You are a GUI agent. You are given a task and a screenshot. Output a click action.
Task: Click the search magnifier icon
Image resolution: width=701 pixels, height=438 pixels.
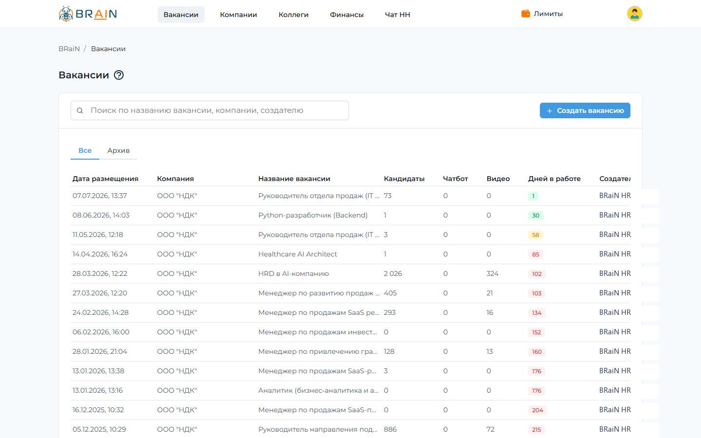pyautogui.click(x=80, y=110)
